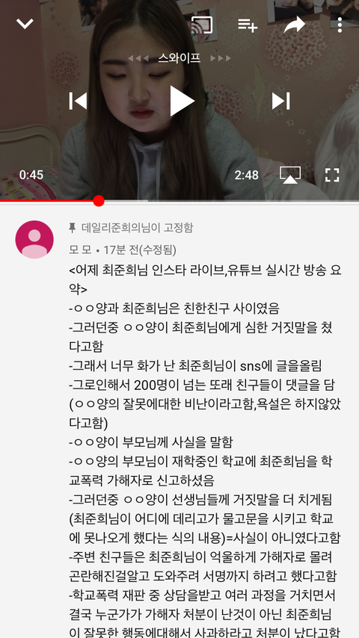
Task: Tap the total duration 2:48 label
Action: 247,175
